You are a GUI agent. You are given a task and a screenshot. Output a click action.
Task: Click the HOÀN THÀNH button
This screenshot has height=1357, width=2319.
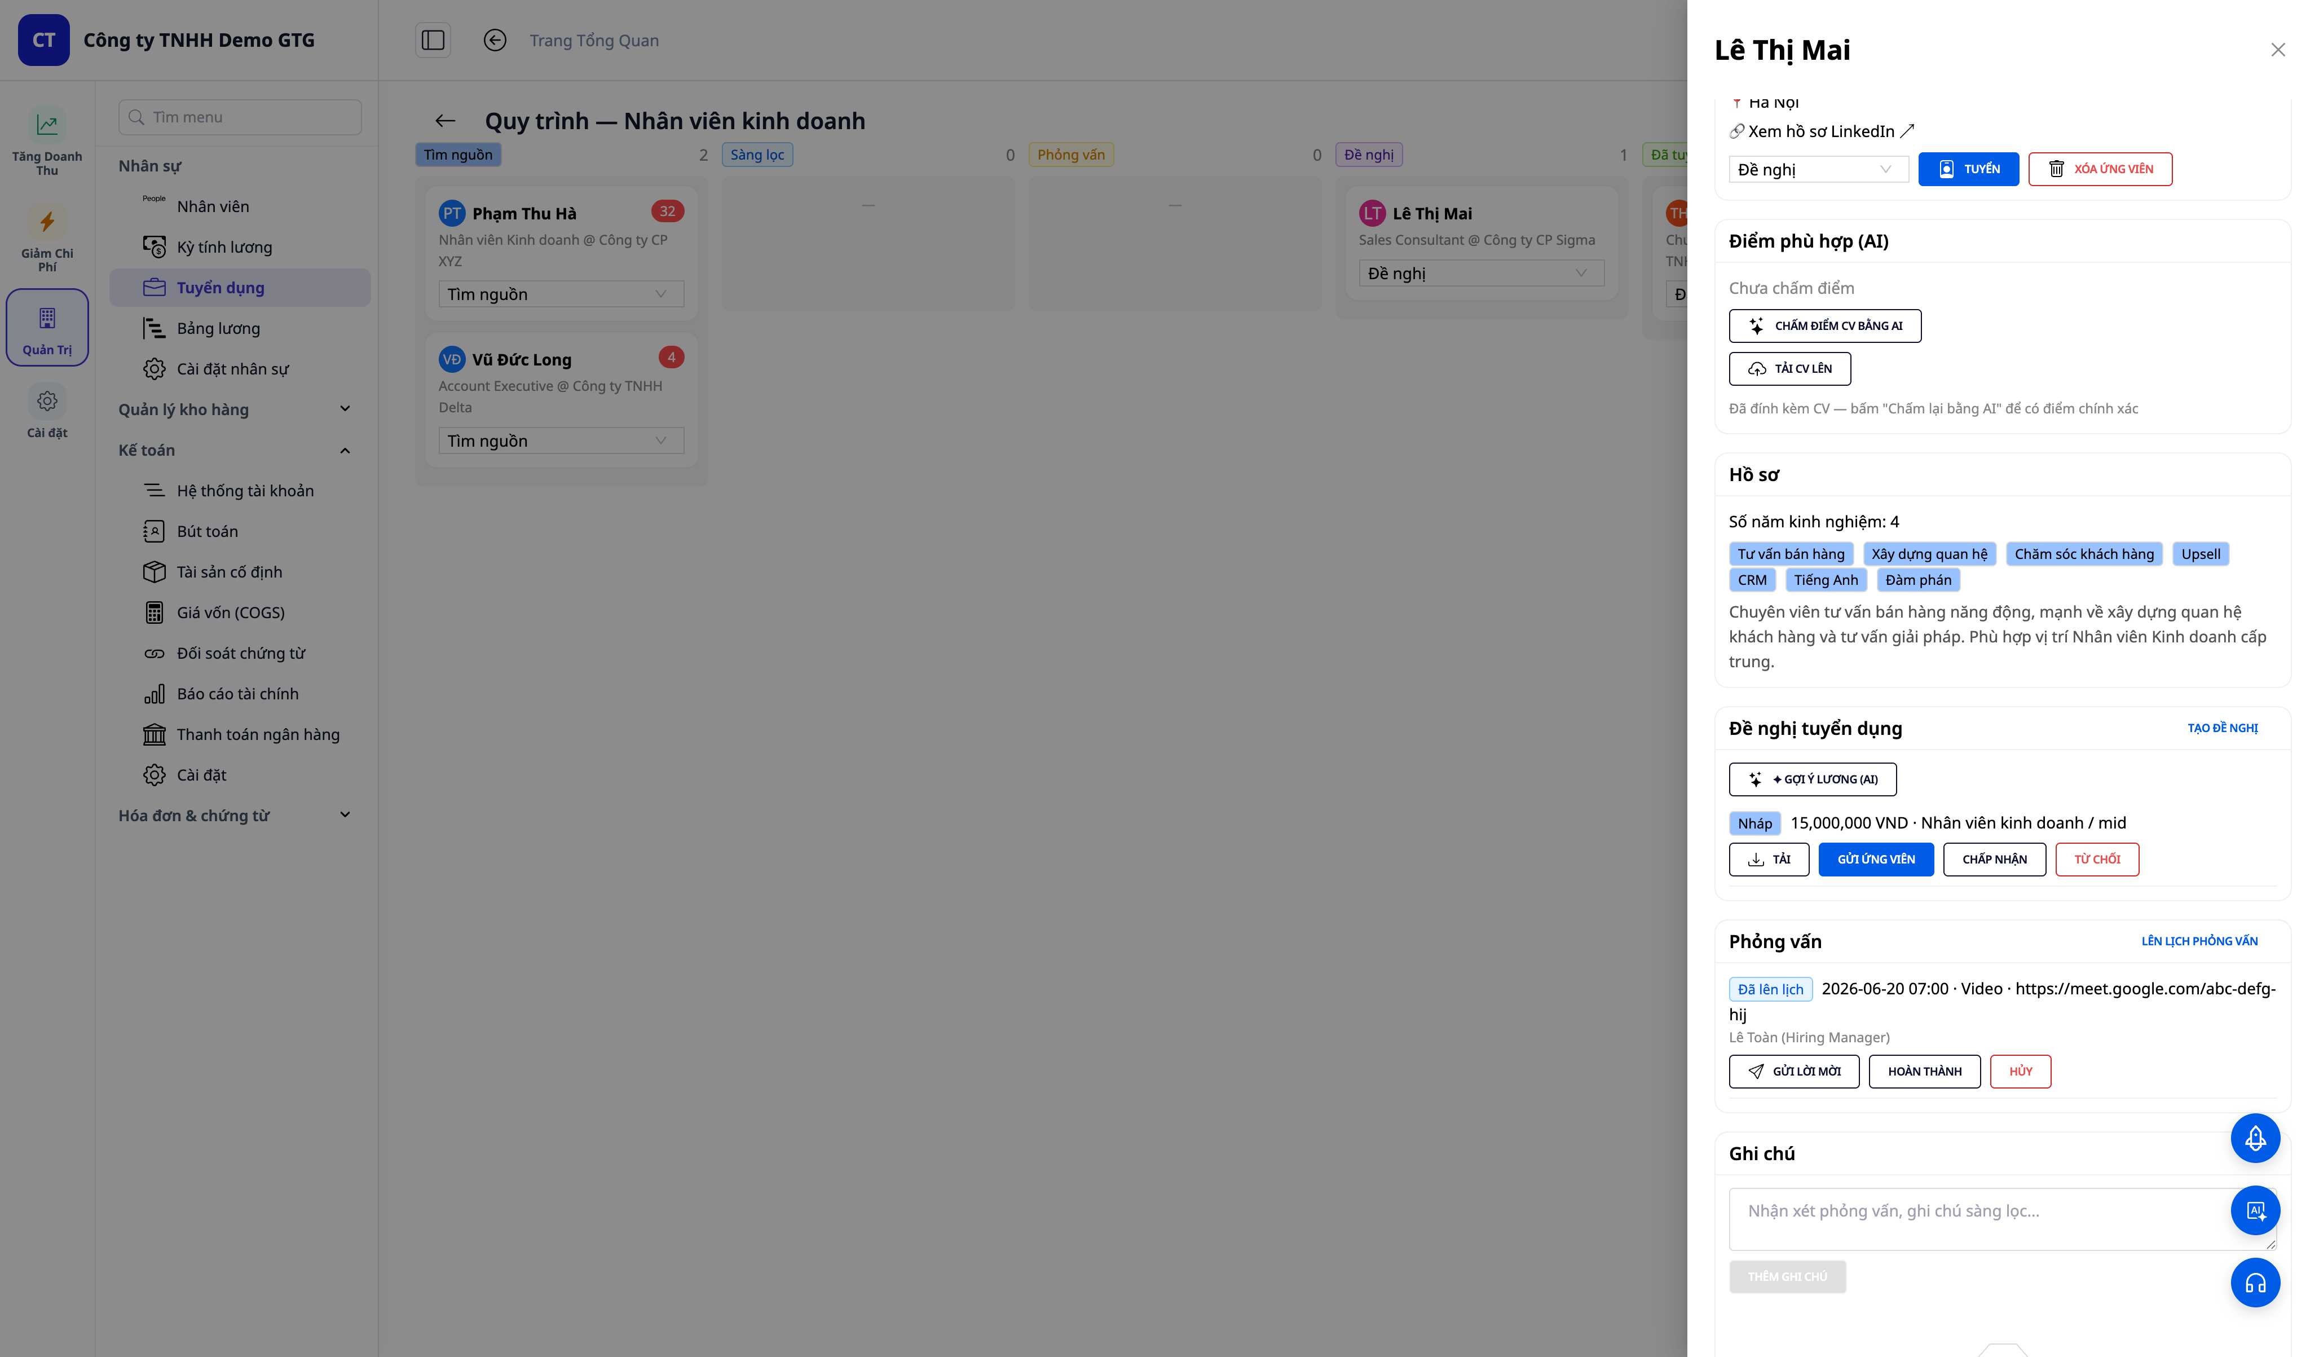click(1924, 1072)
